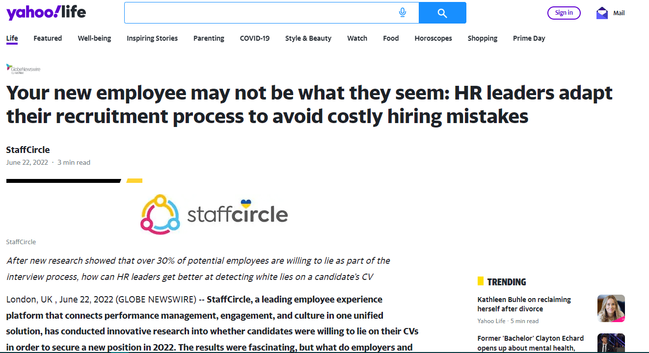
Task: Click the italic article summary paragraph
Action: 198,269
